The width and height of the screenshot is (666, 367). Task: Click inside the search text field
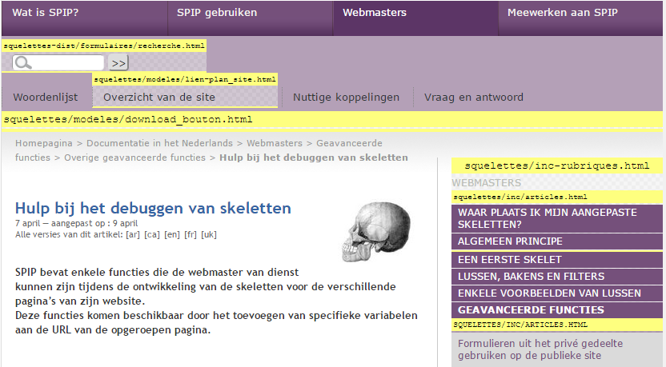pos(68,62)
